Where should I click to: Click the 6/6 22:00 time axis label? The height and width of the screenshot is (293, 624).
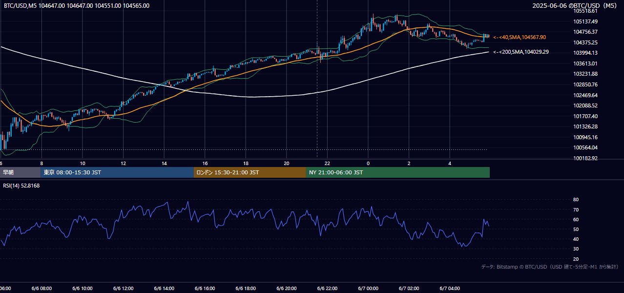tap(327, 289)
